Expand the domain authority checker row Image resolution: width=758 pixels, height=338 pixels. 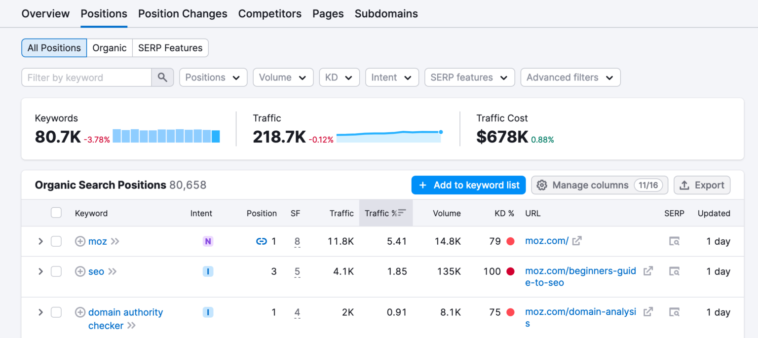40,312
